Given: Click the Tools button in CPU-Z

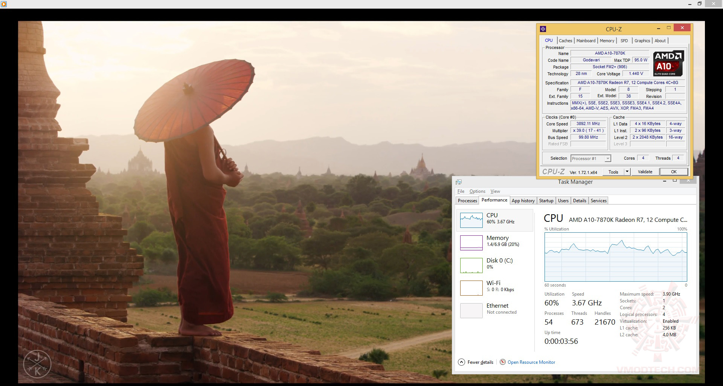Looking at the screenshot, I should click(x=613, y=172).
